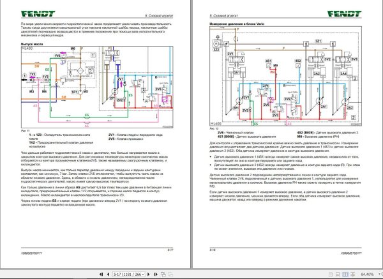The image size is (383, 279).
Task: Go to the previous page
Action: (x=108, y=275)
